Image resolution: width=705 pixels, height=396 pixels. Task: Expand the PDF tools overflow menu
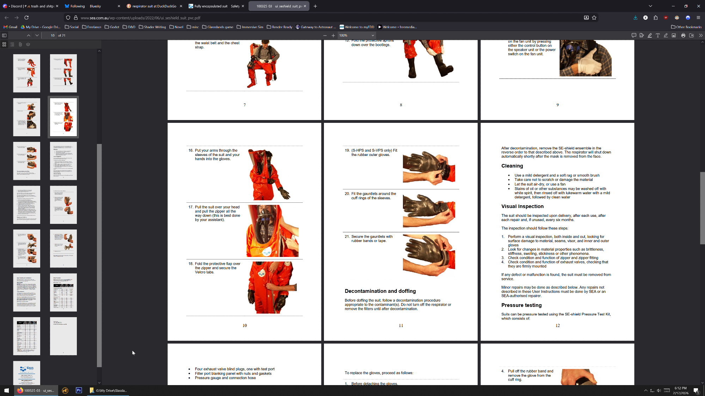[700, 35]
